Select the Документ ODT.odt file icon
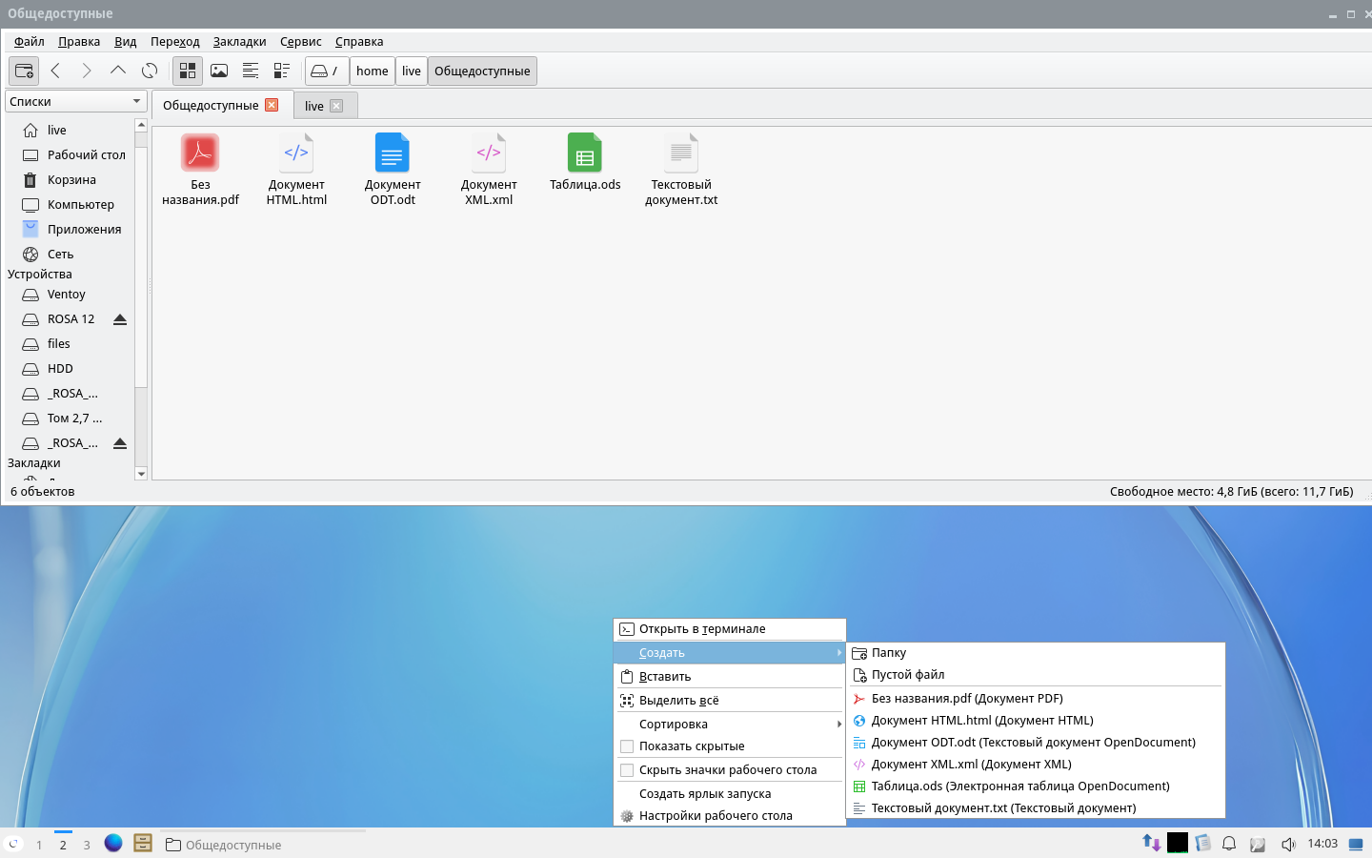The image size is (1372, 858). tap(393, 153)
